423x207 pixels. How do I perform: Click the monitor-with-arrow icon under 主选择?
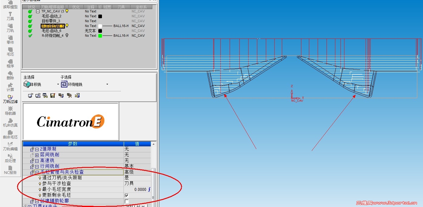point(30,96)
